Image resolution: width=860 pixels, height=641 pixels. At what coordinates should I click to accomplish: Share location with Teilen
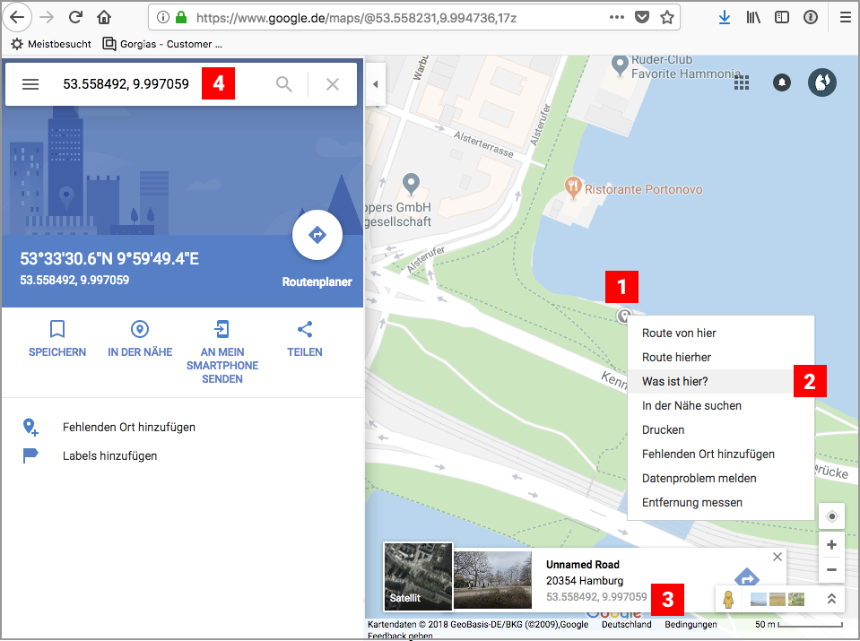tap(304, 340)
